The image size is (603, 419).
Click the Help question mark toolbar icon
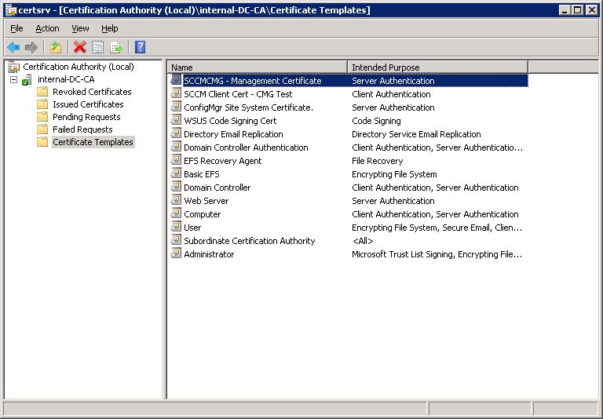click(x=140, y=47)
